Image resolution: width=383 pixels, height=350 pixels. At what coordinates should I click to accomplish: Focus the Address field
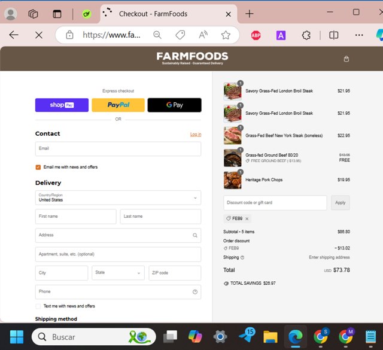tap(118, 235)
